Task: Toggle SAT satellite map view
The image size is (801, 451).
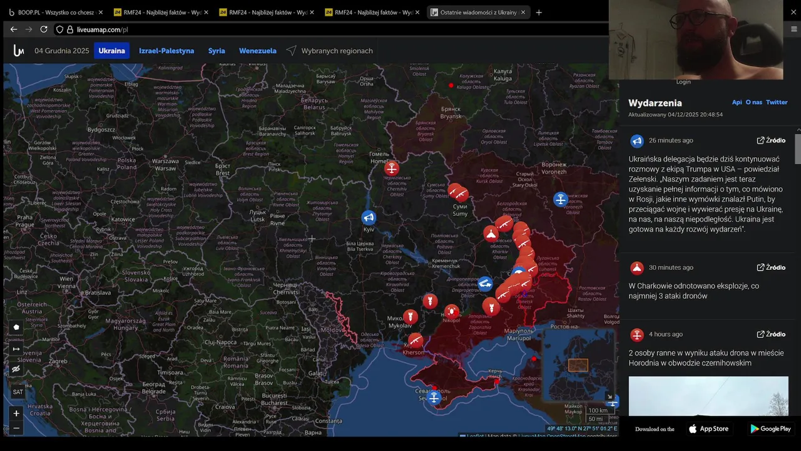Action: 18,392
